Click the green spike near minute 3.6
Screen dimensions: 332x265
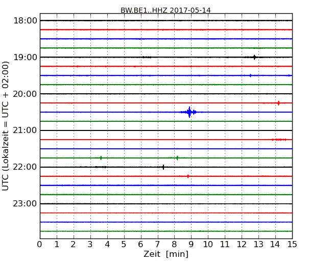tap(101, 157)
